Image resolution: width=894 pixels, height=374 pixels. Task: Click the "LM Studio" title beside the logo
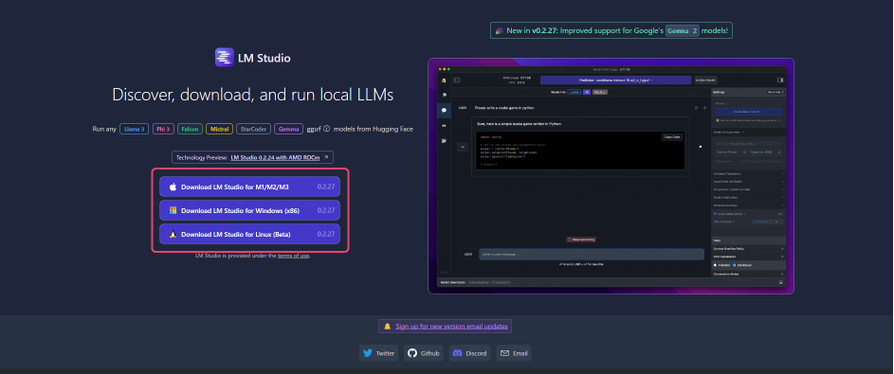tap(264, 58)
